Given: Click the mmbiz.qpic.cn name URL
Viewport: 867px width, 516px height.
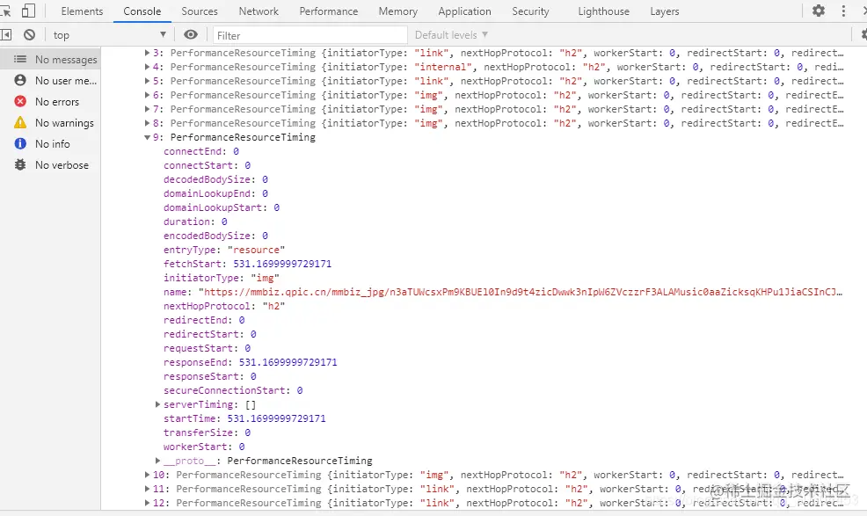Looking at the screenshot, I should coord(521,292).
